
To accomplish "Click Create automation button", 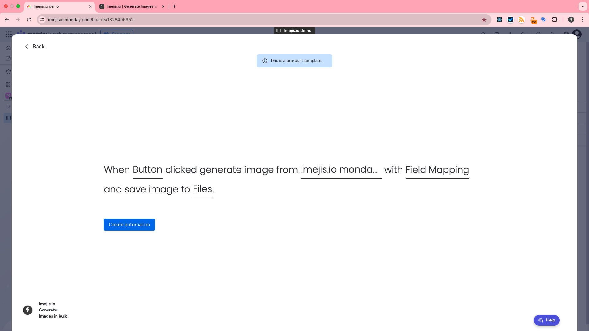I will pos(129,225).
